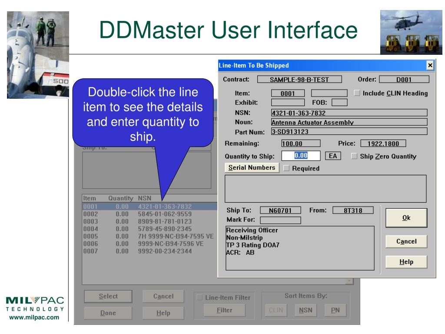Click the EA unit field
445x334 pixels.
coord(333,156)
